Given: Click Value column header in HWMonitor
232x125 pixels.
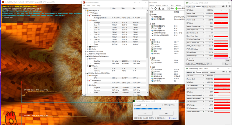Looking at the screenshot, I should (116, 8).
